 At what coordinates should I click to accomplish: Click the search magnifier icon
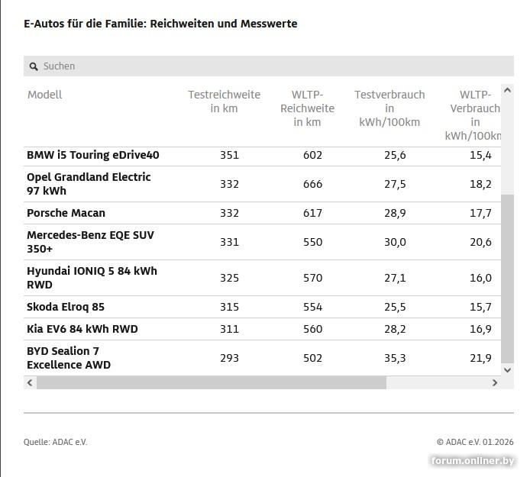34,66
